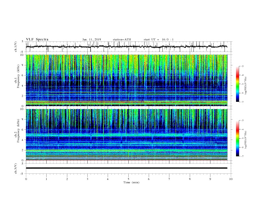Click the ch.1 voltage waveform trace

click(126, 47)
